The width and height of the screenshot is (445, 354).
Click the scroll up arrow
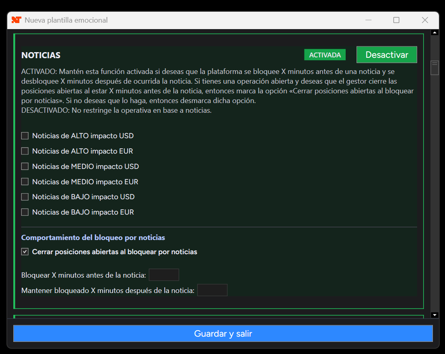click(x=435, y=32)
